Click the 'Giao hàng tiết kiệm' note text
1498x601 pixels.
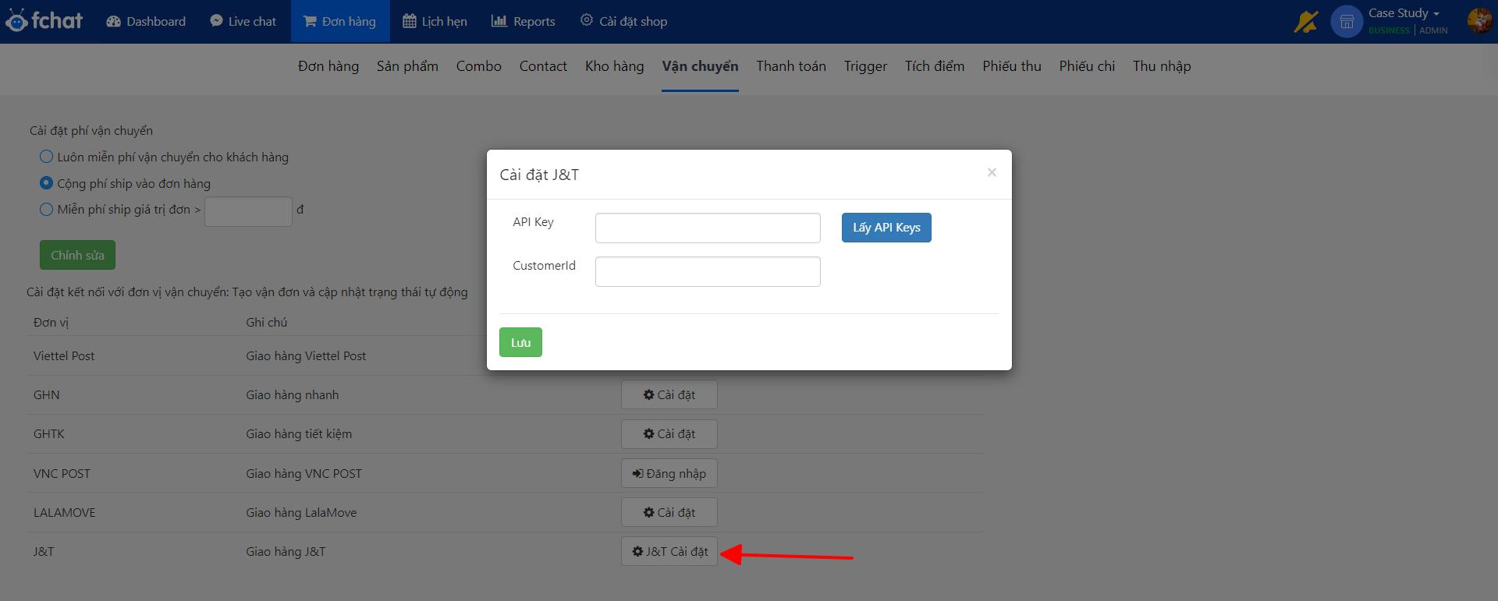(x=299, y=433)
